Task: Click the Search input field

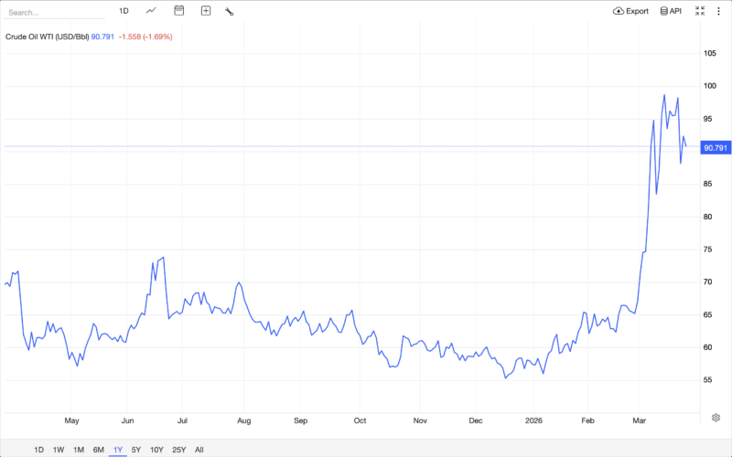Action: (x=55, y=13)
